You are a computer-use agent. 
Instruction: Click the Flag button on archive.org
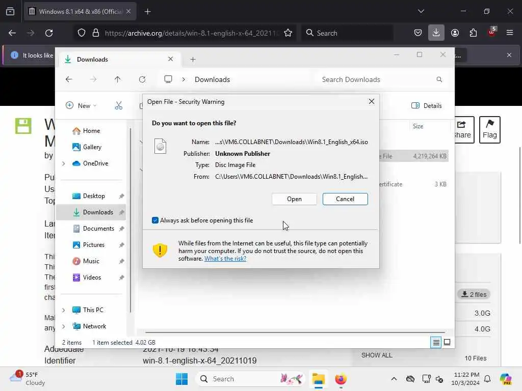[489, 130]
